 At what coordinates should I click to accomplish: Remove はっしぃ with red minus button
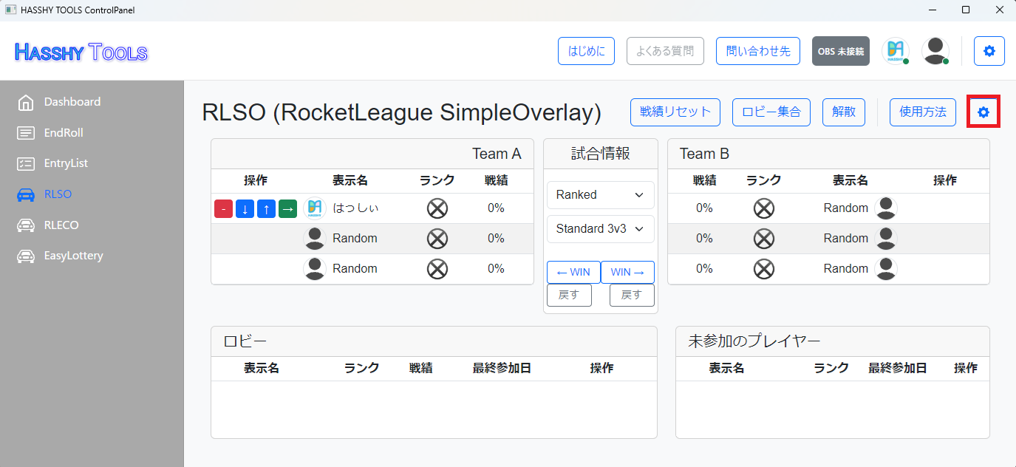[x=223, y=209]
